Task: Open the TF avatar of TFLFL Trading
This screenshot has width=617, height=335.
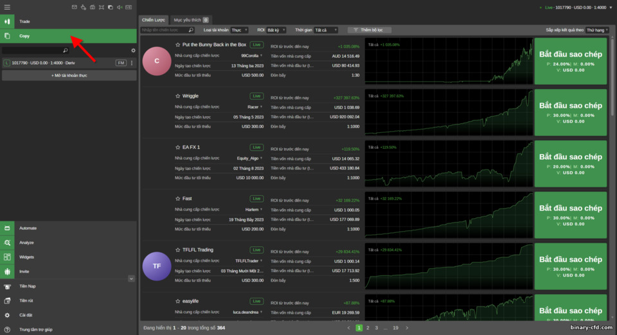Action: (157, 266)
